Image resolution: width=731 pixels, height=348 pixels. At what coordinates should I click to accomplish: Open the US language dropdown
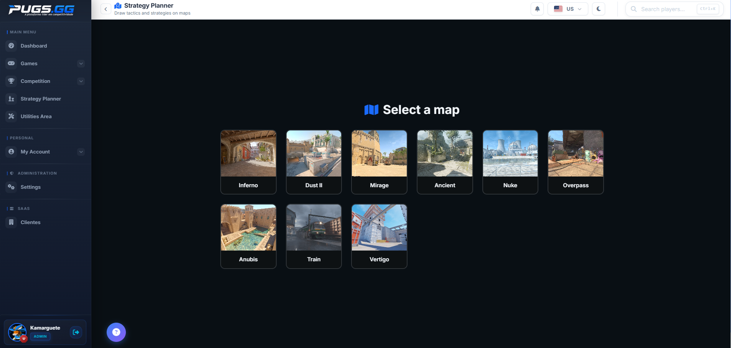pos(568,9)
